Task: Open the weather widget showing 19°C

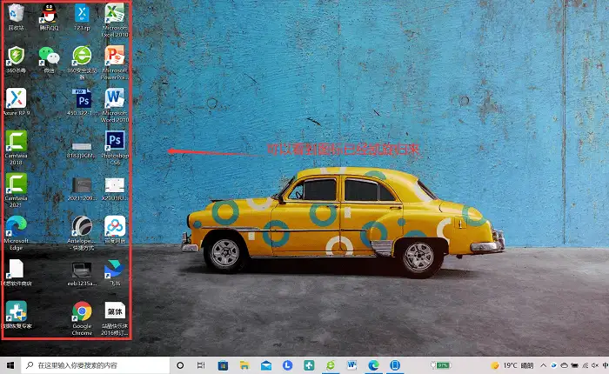Action: tap(512, 365)
